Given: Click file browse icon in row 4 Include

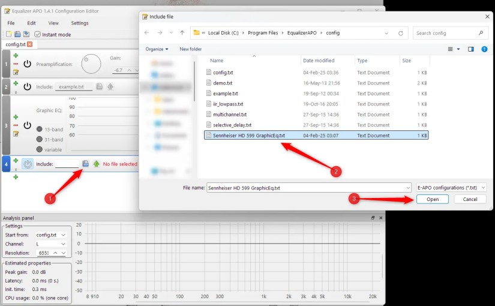Looking at the screenshot, I should click(86, 164).
